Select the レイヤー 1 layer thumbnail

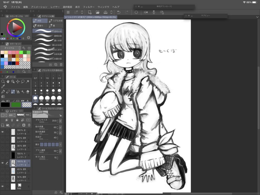click(x=13, y=179)
